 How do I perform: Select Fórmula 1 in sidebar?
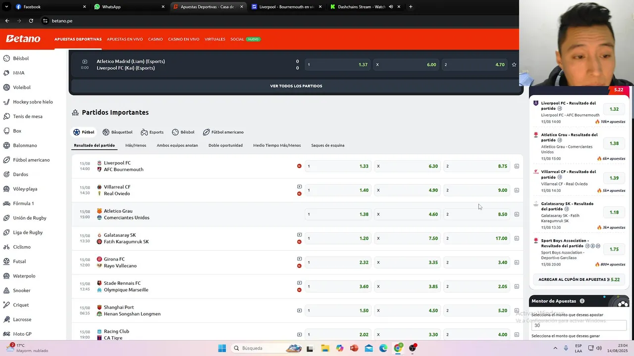pos(23,203)
